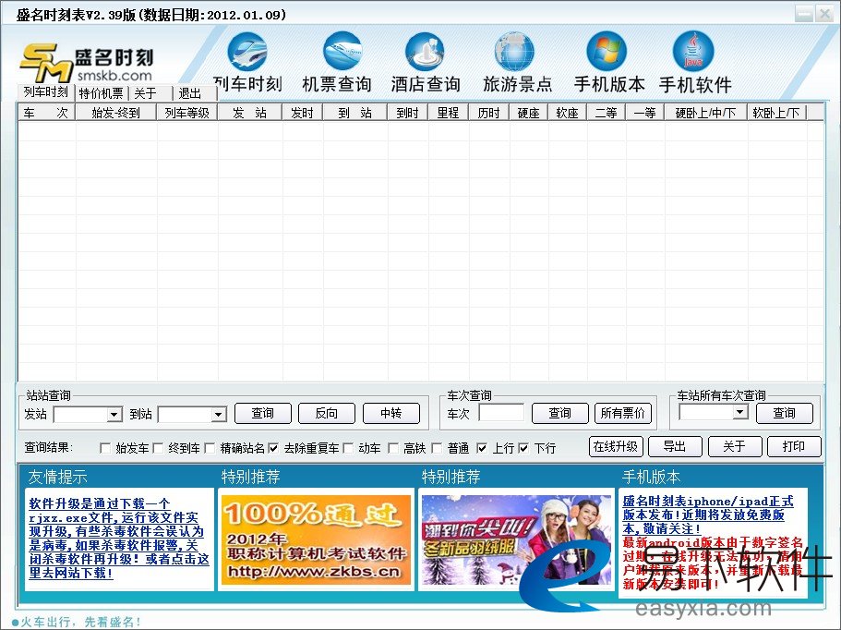Switch to the 列车时刻 tab
This screenshot has height=630, width=841.
click(x=45, y=91)
